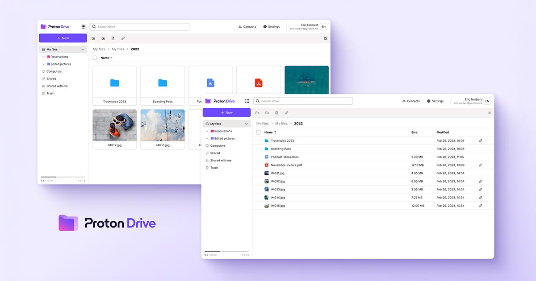This screenshot has height=281, width=536.
Task: Click link icon on November-invoice.pdf row
Action: [x=481, y=165]
